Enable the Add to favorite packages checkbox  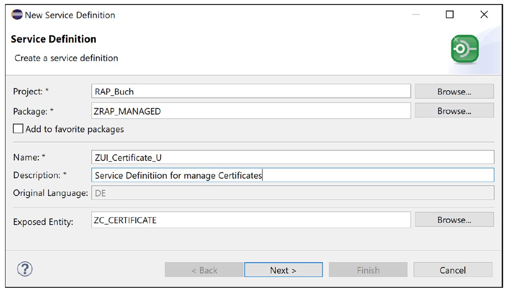pyautogui.click(x=18, y=129)
